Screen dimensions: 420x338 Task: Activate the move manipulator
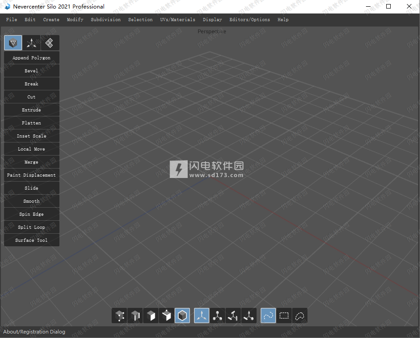202,316
